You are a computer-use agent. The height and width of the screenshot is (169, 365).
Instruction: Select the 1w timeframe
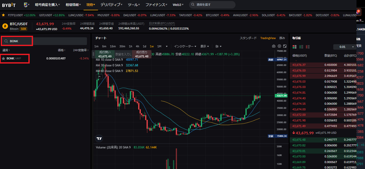(152, 46)
